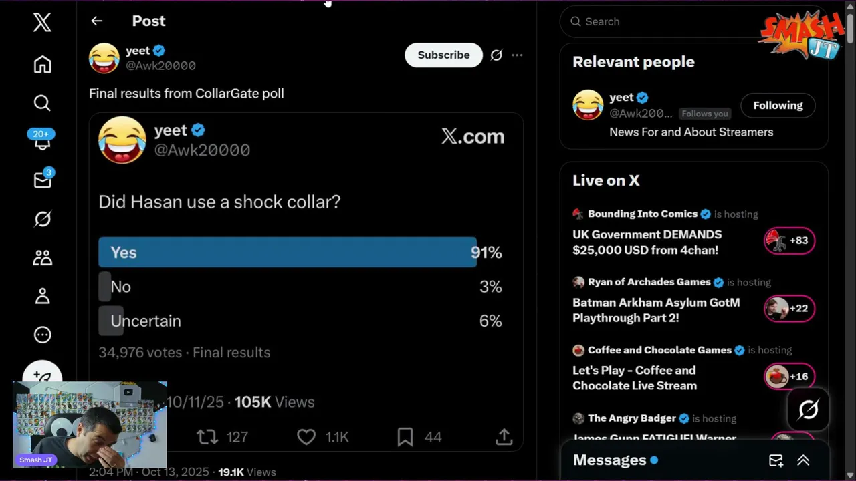This screenshot has height=481, width=856.
Task: Select the blue Yes poll result bar
Action: pos(288,253)
